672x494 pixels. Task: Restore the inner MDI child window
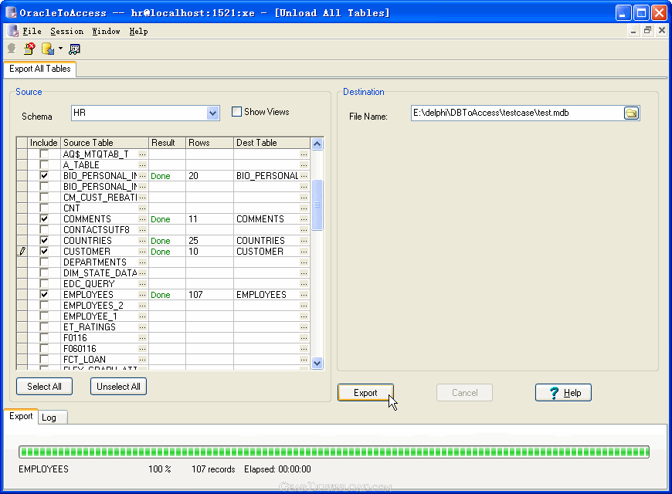[x=647, y=30]
